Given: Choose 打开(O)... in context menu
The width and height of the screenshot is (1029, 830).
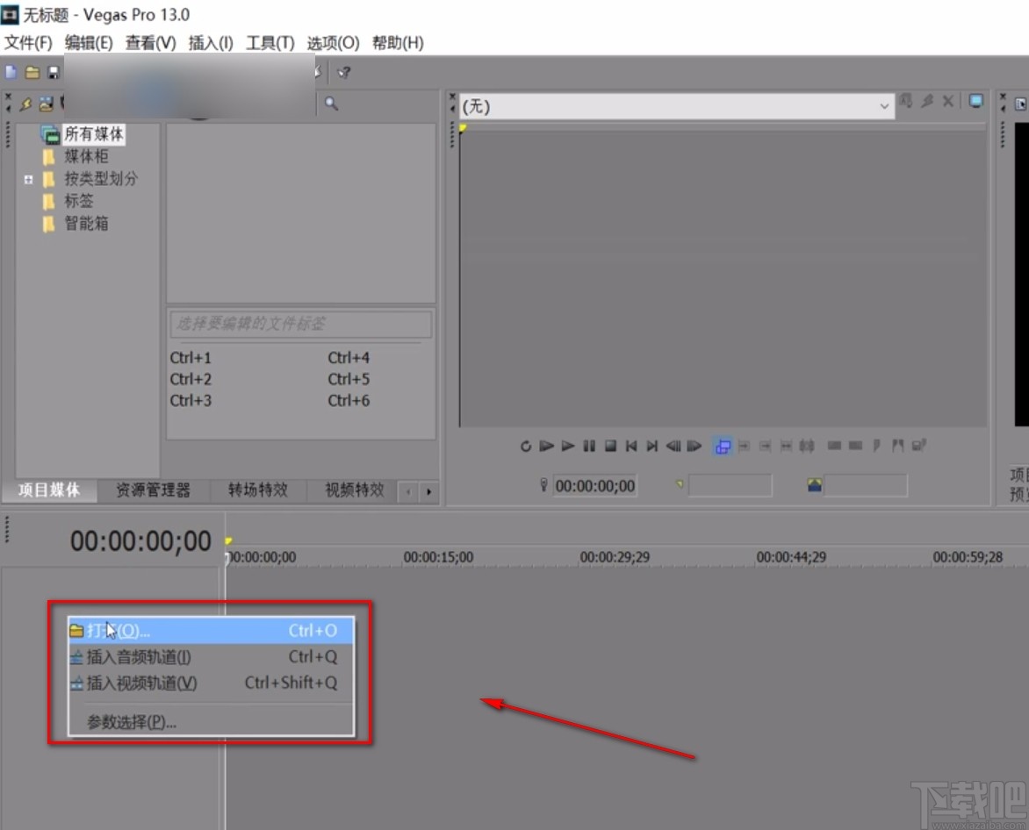Looking at the screenshot, I should pos(212,631).
